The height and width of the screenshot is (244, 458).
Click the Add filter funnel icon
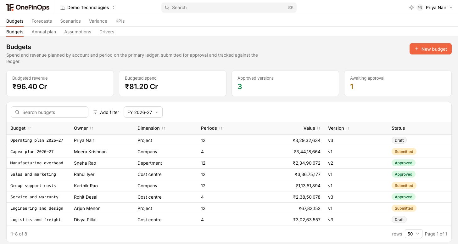[95, 112]
